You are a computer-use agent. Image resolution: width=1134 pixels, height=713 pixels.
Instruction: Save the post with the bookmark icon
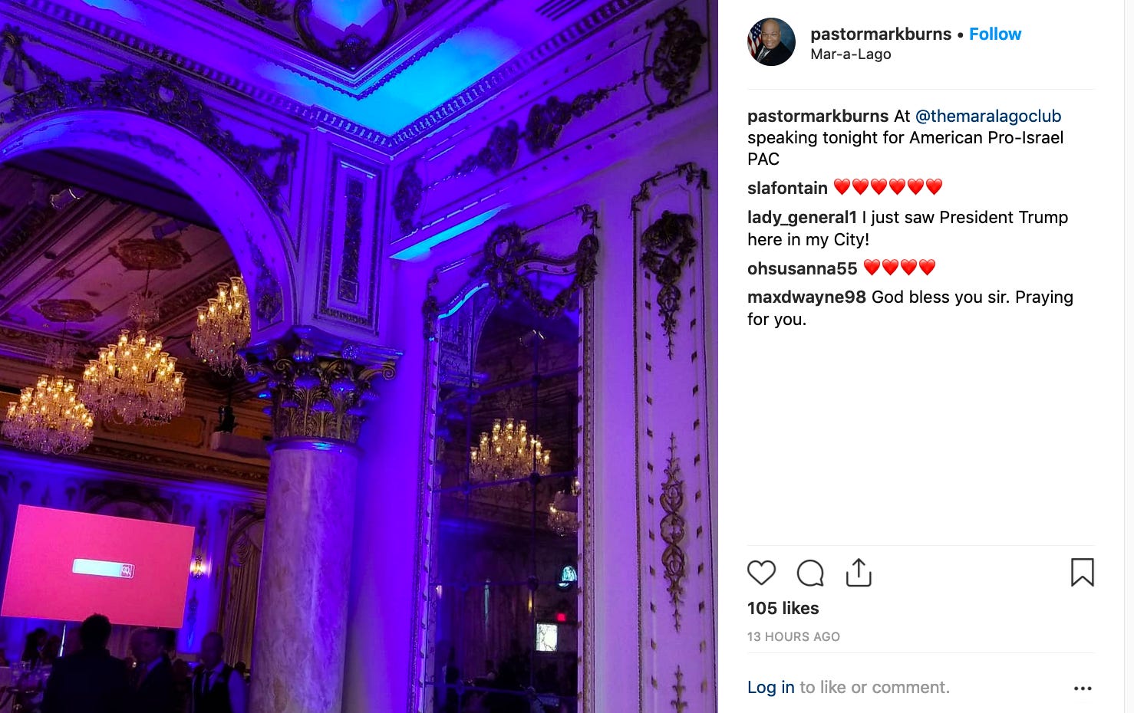[1082, 572]
